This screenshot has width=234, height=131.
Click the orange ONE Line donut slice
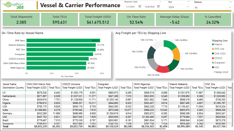pos(176,54)
